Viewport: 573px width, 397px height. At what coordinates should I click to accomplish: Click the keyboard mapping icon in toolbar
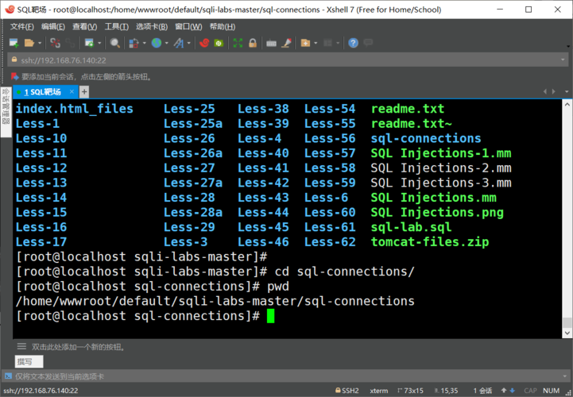point(271,43)
